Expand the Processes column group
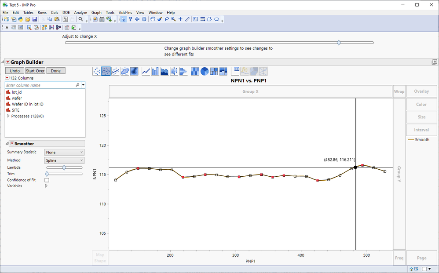Screen dimensions: 439x273 coord(8,116)
